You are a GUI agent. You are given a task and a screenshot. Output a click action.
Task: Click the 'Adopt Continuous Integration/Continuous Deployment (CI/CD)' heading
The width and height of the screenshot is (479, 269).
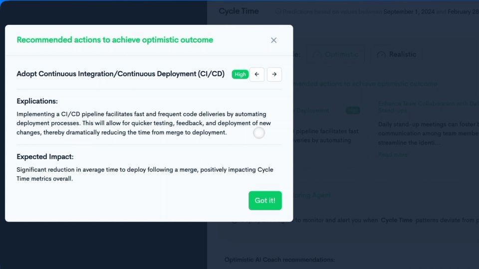[121, 74]
